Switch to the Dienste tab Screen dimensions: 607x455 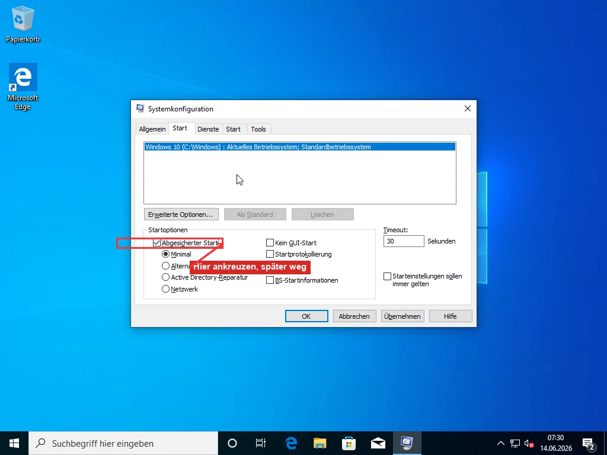208,129
